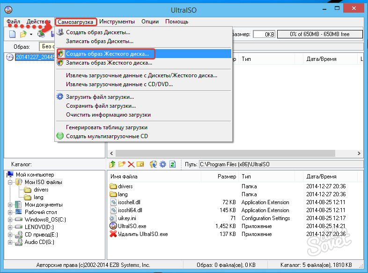The image size is (368, 273).
Task: Choose Создать образ Жесткого диска menu entry
Action: click(108, 54)
